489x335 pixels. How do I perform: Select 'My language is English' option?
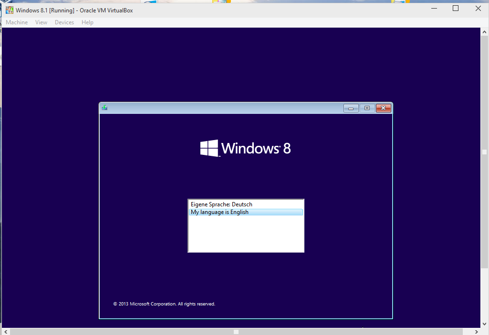click(x=246, y=212)
